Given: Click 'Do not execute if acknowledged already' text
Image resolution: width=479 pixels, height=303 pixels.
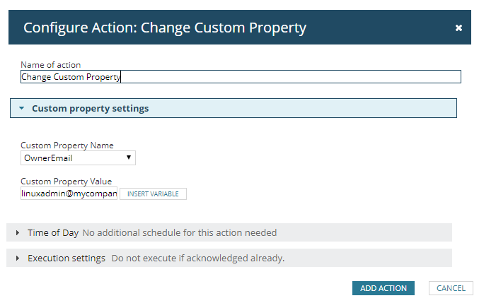Looking at the screenshot, I should tap(197, 259).
